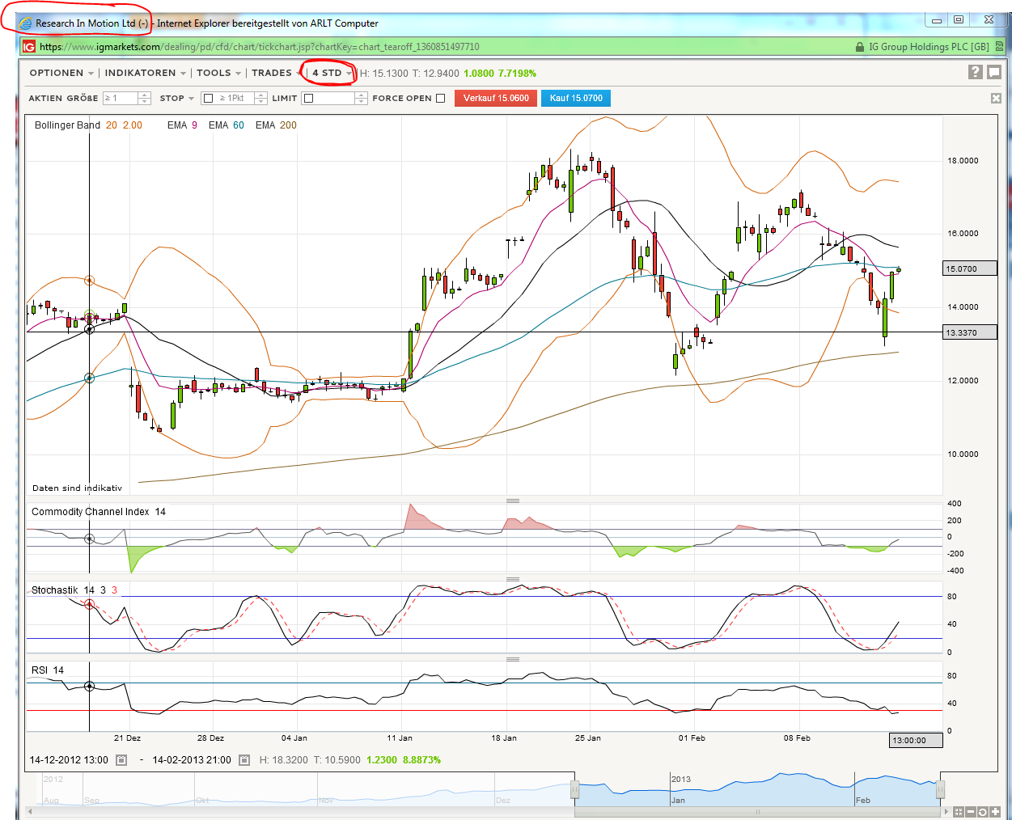Close the order ticket bar with X
The height and width of the screenshot is (820, 1012).
click(996, 98)
